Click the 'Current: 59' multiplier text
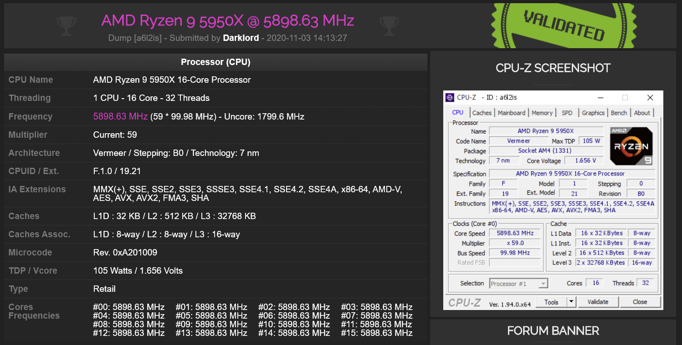 115,135
